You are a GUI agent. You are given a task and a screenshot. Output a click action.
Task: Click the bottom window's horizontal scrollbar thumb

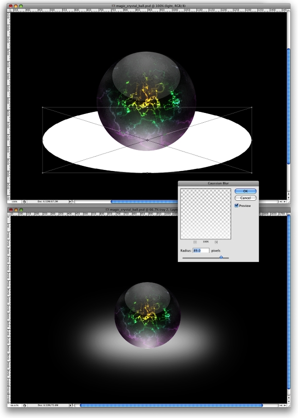[x=171, y=406]
